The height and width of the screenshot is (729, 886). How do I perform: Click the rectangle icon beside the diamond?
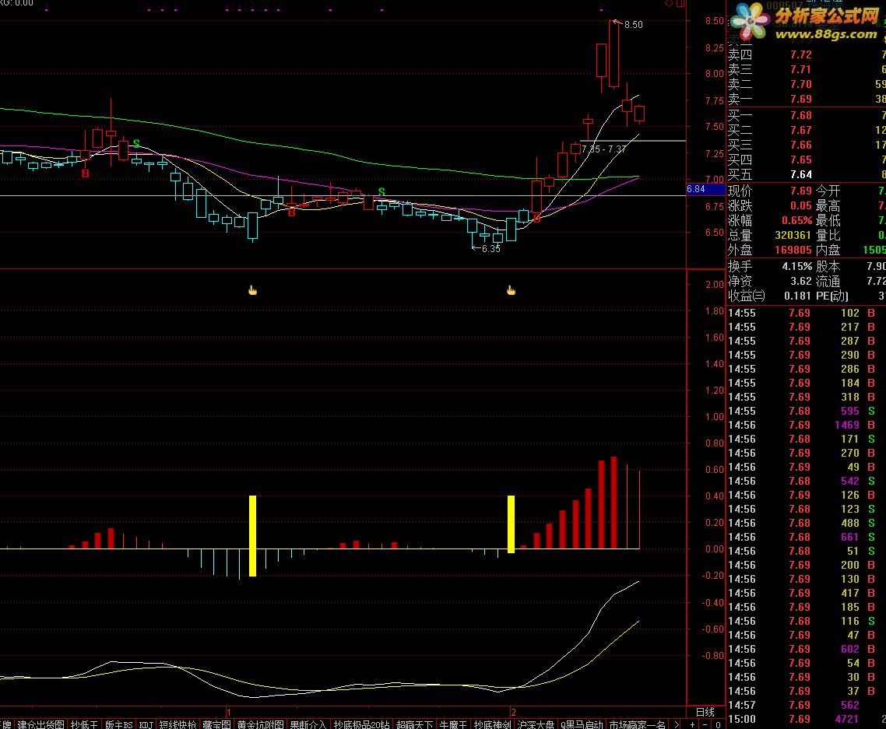click(680, 3)
